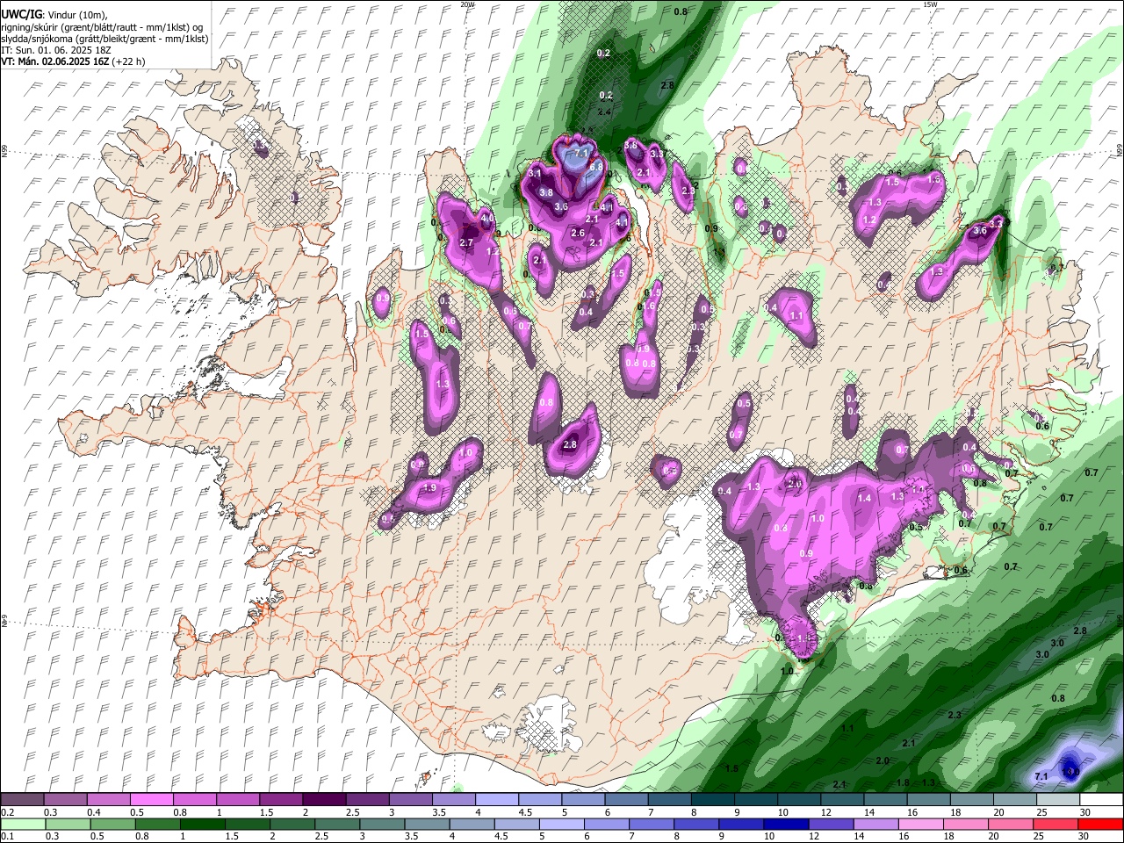Click the 7.1 value beside offshore blue rain core
Viewport: 1124px width, 843px height.
tap(1041, 776)
